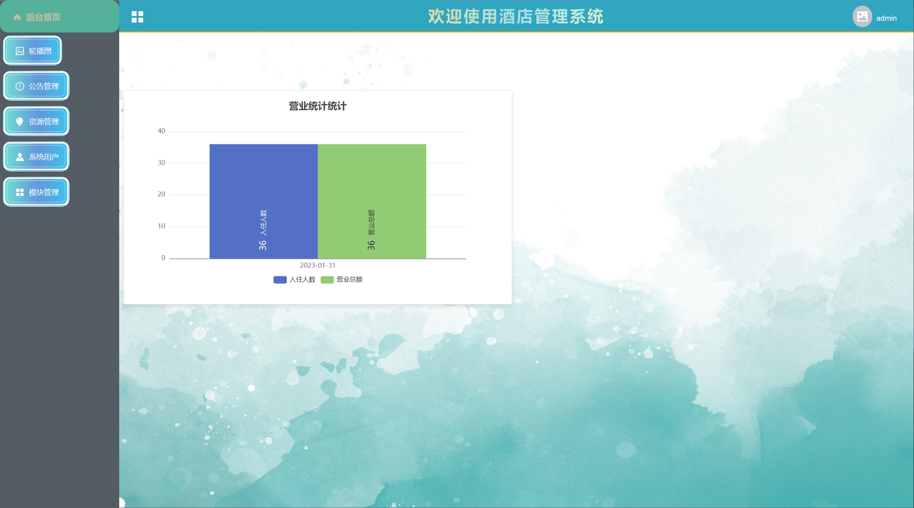
Task: Click the exclamation icon in 公告管理
Action: [x=20, y=86]
